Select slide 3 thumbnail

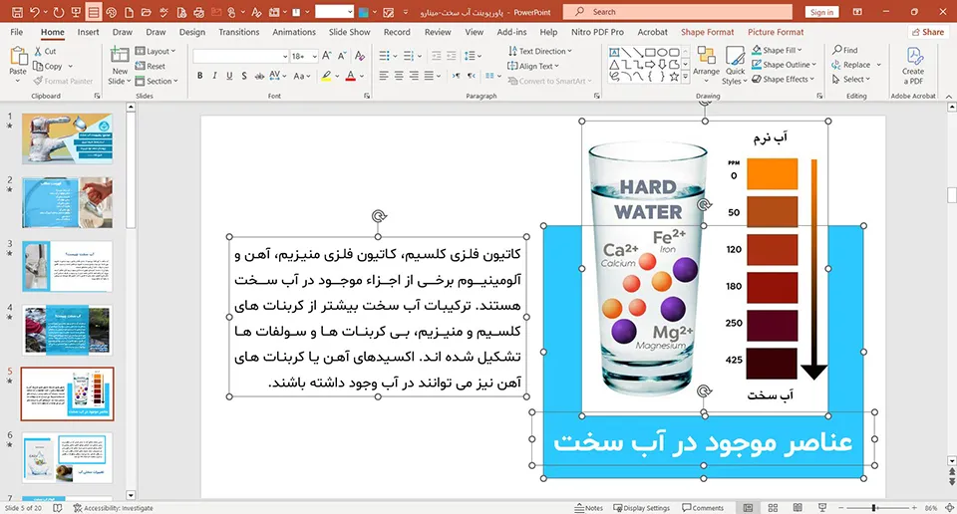(x=67, y=266)
